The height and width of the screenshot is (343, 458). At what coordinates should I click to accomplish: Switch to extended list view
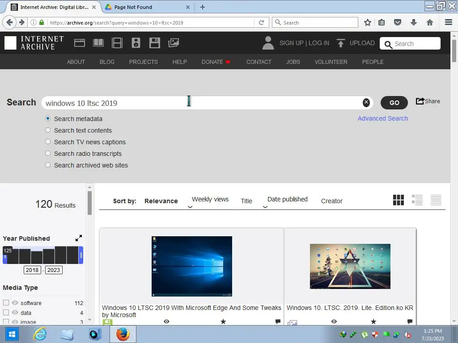click(x=417, y=200)
